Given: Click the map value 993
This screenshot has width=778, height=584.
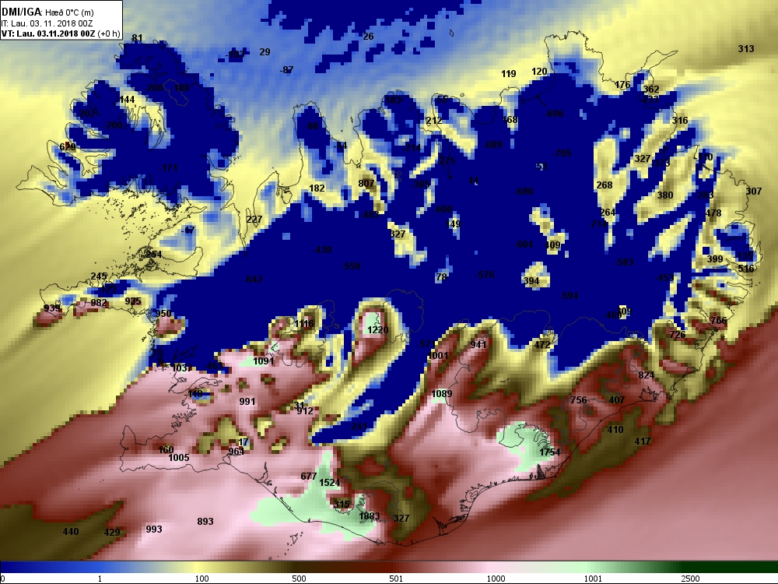Looking at the screenshot, I should [154, 529].
